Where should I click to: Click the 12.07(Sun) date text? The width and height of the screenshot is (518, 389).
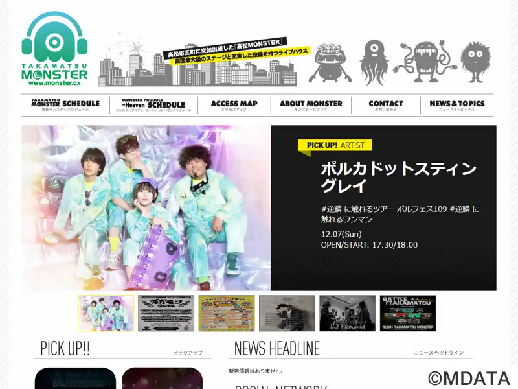(341, 234)
